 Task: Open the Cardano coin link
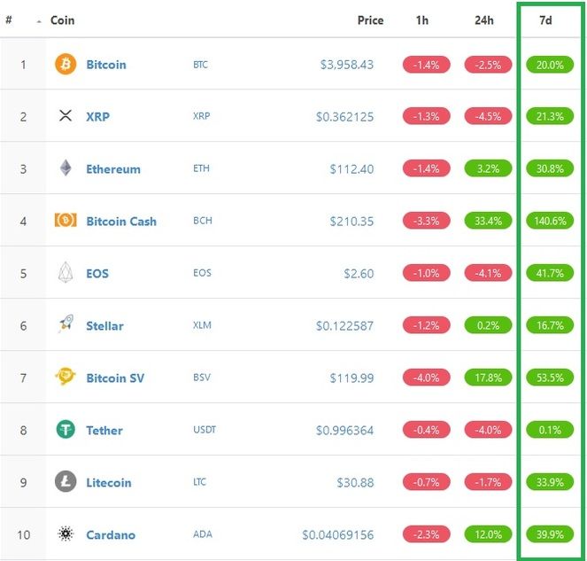(111, 534)
